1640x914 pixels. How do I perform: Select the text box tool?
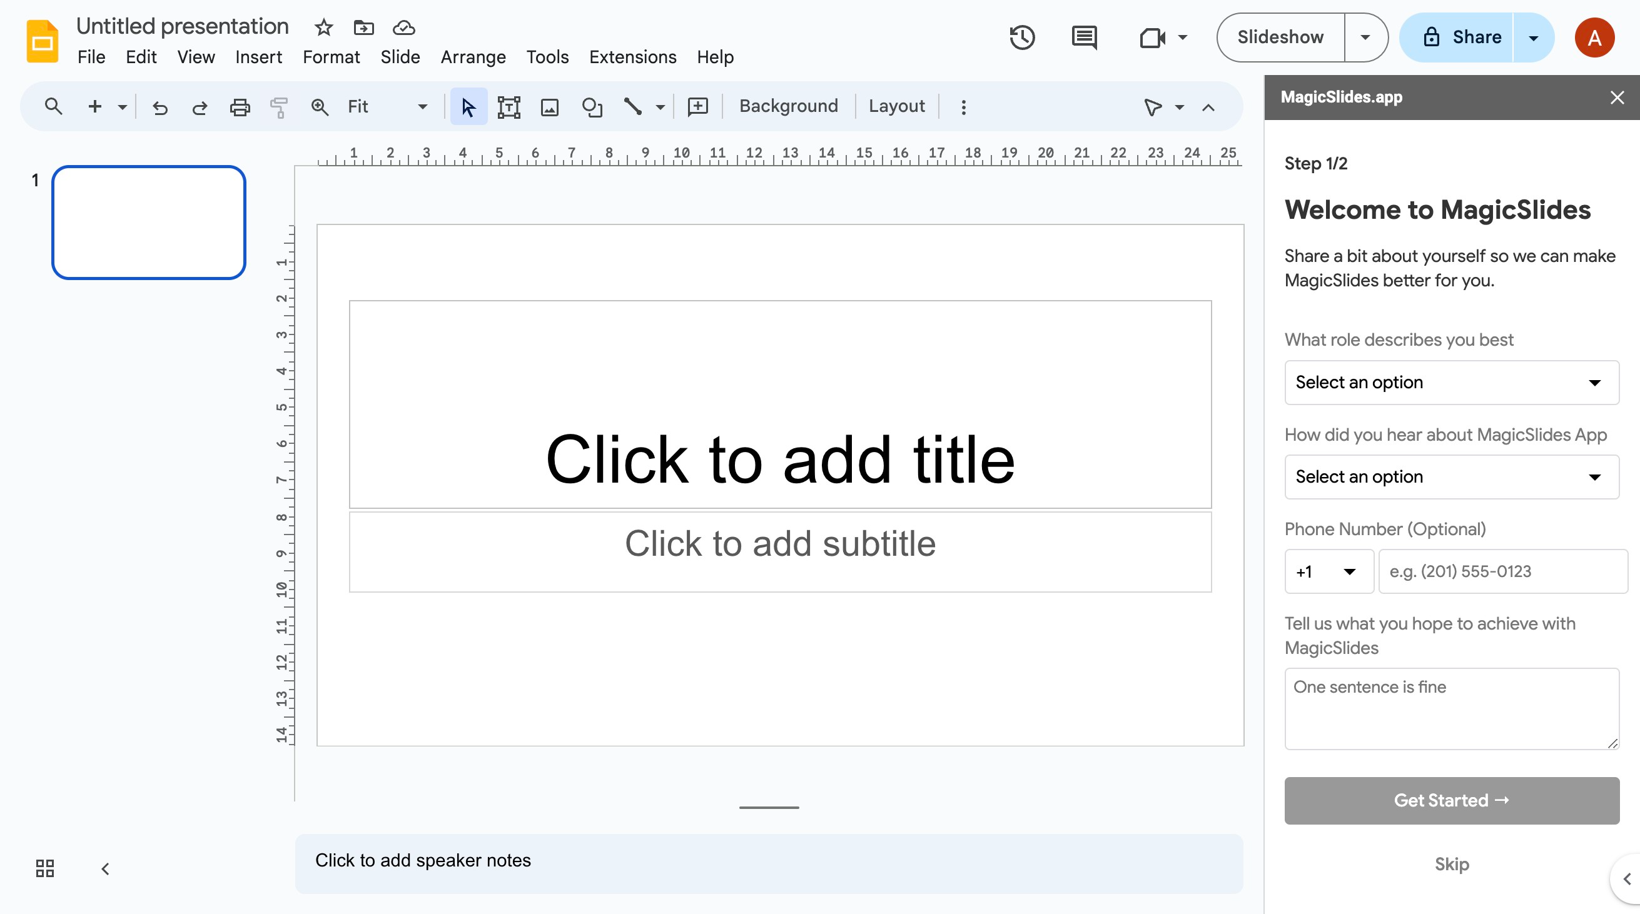pyautogui.click(x=509, y=107)
